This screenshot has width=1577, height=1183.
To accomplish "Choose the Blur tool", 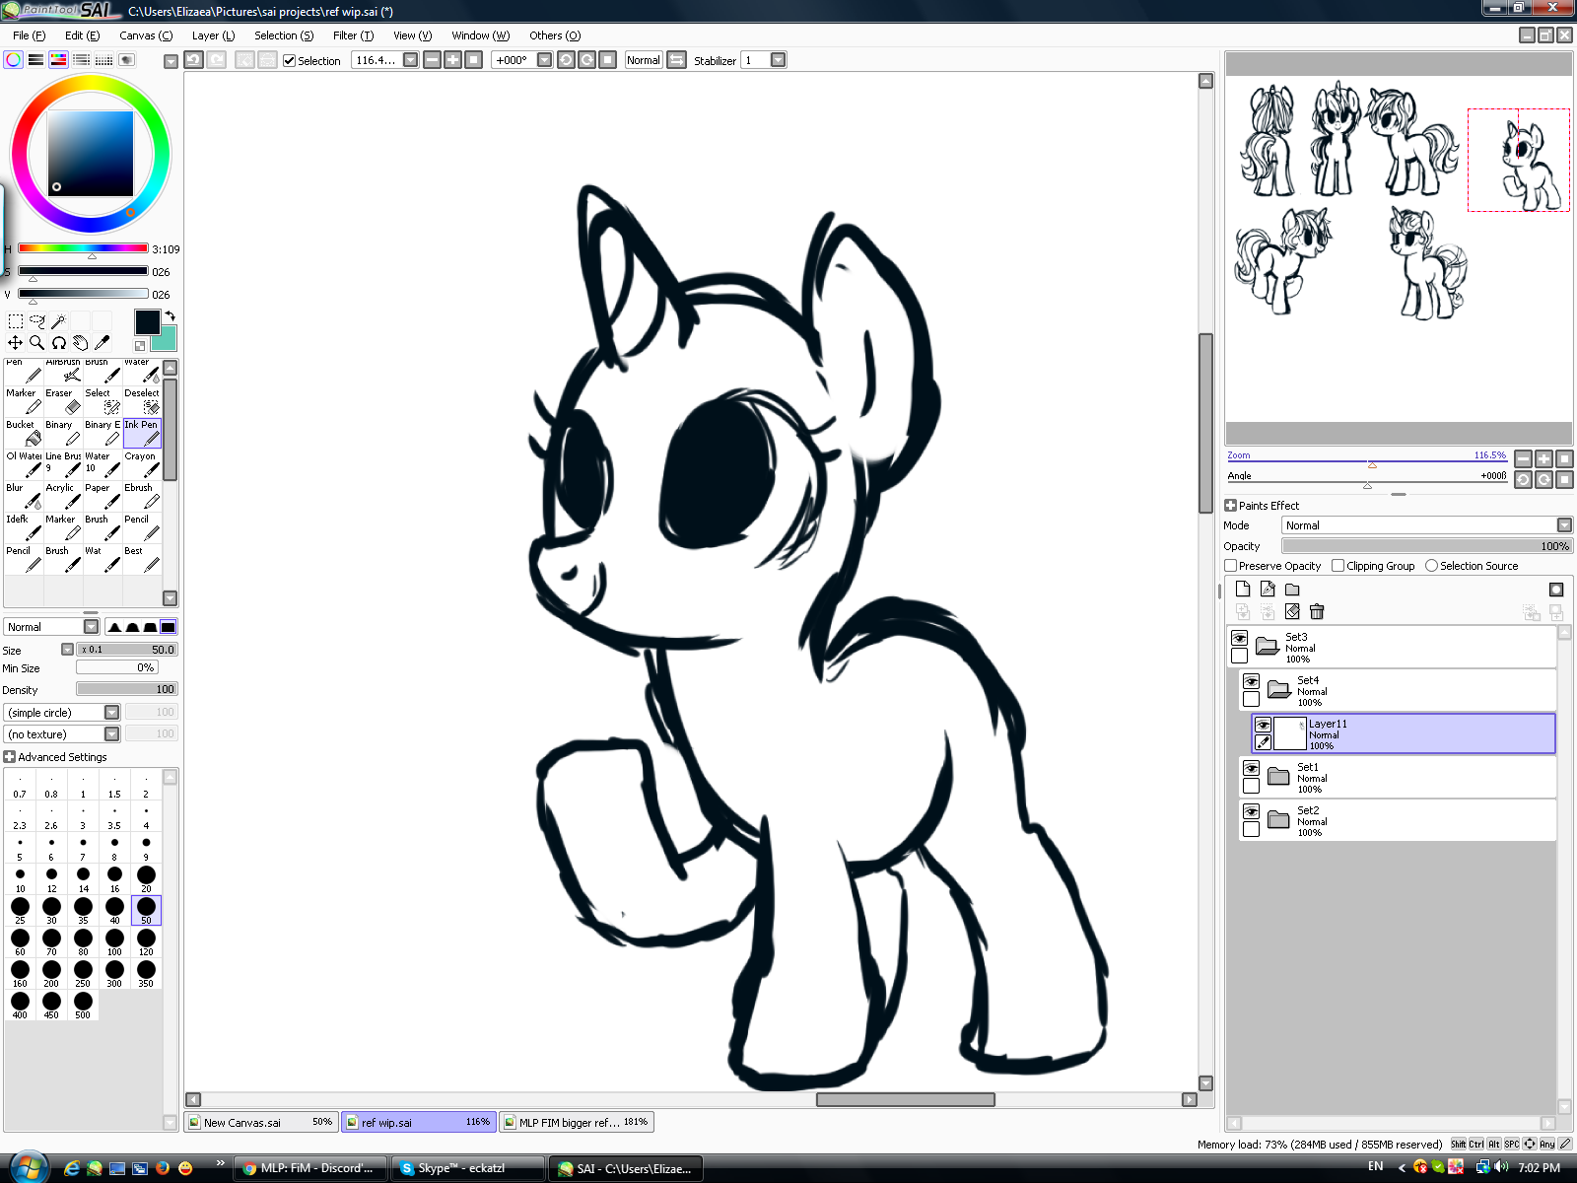I will tap(24, 497).
